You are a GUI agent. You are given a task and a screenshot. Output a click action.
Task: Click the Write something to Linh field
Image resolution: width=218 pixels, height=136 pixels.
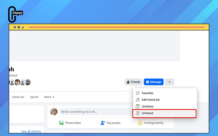96,112
